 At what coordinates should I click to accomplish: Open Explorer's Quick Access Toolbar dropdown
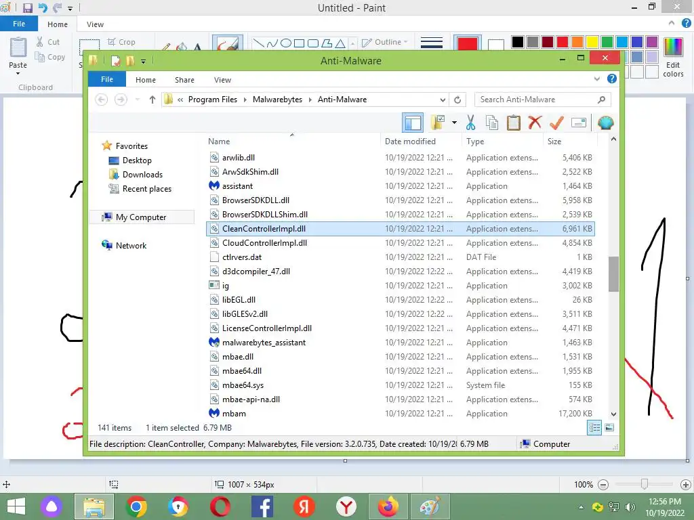pyautogui.click(x=144, y=62)
